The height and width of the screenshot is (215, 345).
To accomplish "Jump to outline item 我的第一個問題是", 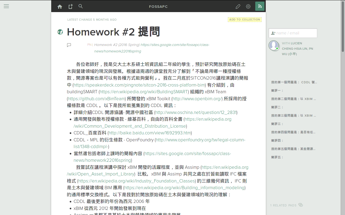I will (294, 82).
